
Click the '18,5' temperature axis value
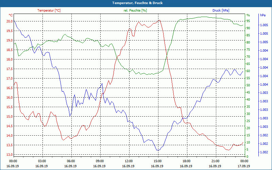coord(10,50)
